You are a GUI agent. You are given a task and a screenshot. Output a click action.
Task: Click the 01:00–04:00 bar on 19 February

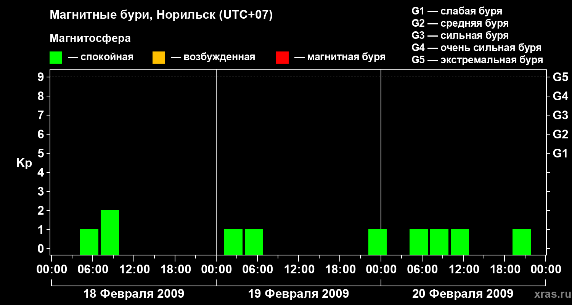pyautogui.click(x=233, y=242)
